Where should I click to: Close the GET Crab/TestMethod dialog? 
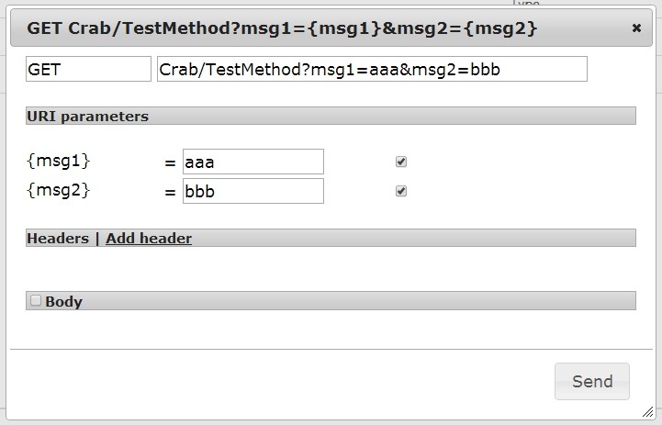[x=636, y=28]
